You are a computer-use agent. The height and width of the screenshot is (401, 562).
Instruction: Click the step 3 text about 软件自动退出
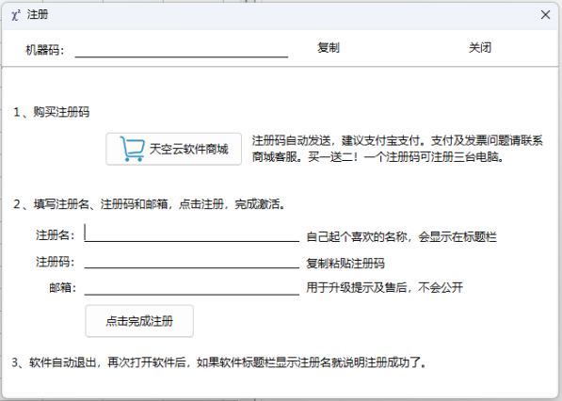(x=219, y=362)
